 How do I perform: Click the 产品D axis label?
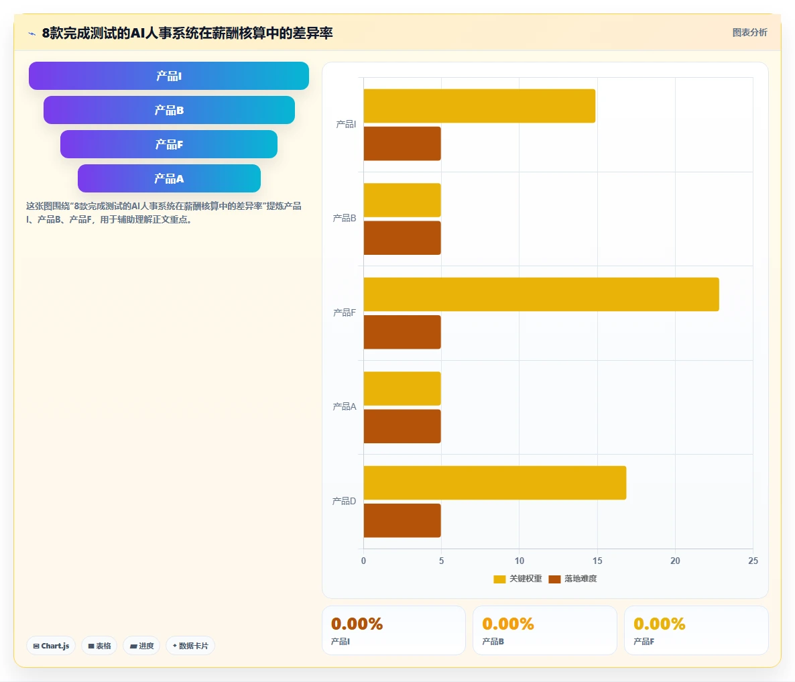pos(344,501)
